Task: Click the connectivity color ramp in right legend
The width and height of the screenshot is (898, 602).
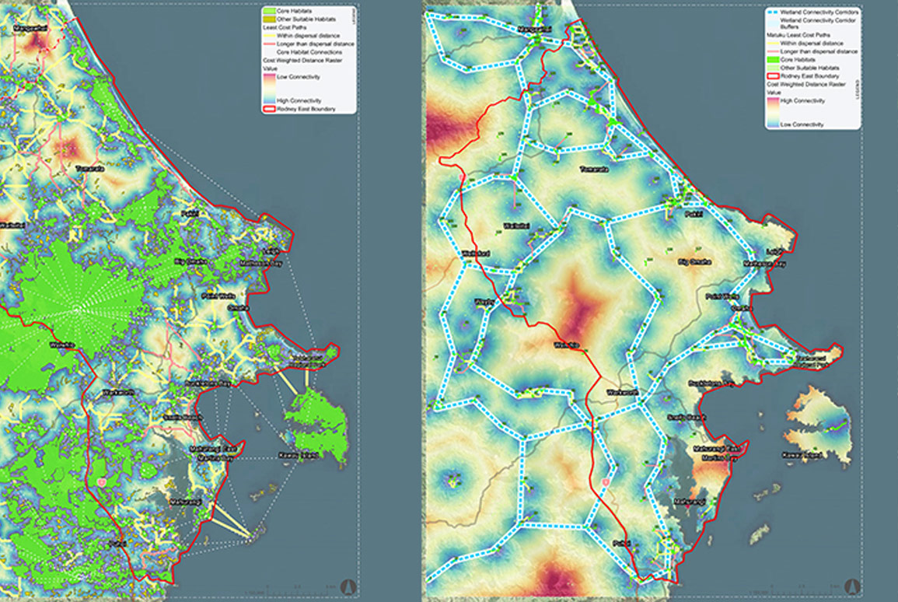Action: [x=772, y=112]
